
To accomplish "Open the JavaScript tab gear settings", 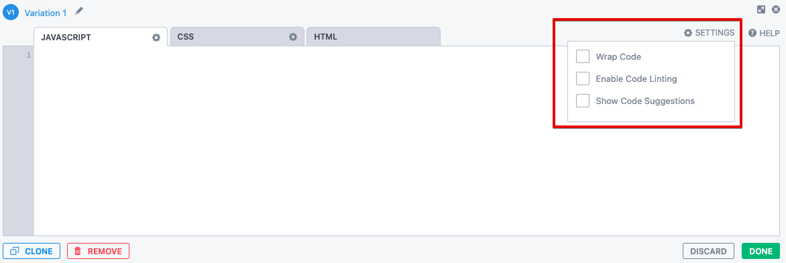I will coord(156,37).
